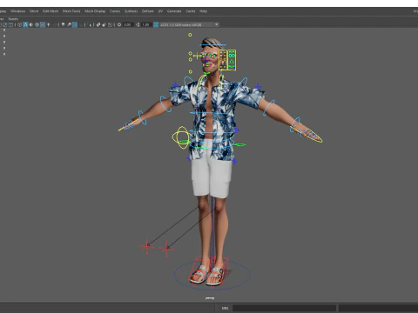Screen dimensions: 418x313
Task: Select the yellow circle control above head
Action: click(190, 35)
